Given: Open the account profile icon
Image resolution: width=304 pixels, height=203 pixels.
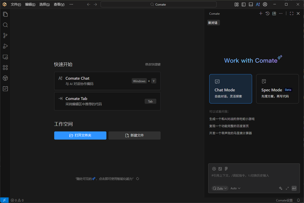Looking at the screenshot, I should pos(265,4).
